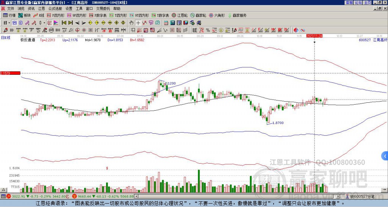The image size is (388, 207).
Task: Open the 板块 sectors view
Action: (x=24, y=15)
